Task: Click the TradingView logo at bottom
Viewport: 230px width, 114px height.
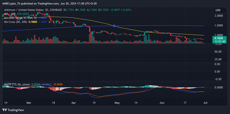Action: tap(13, 110)
